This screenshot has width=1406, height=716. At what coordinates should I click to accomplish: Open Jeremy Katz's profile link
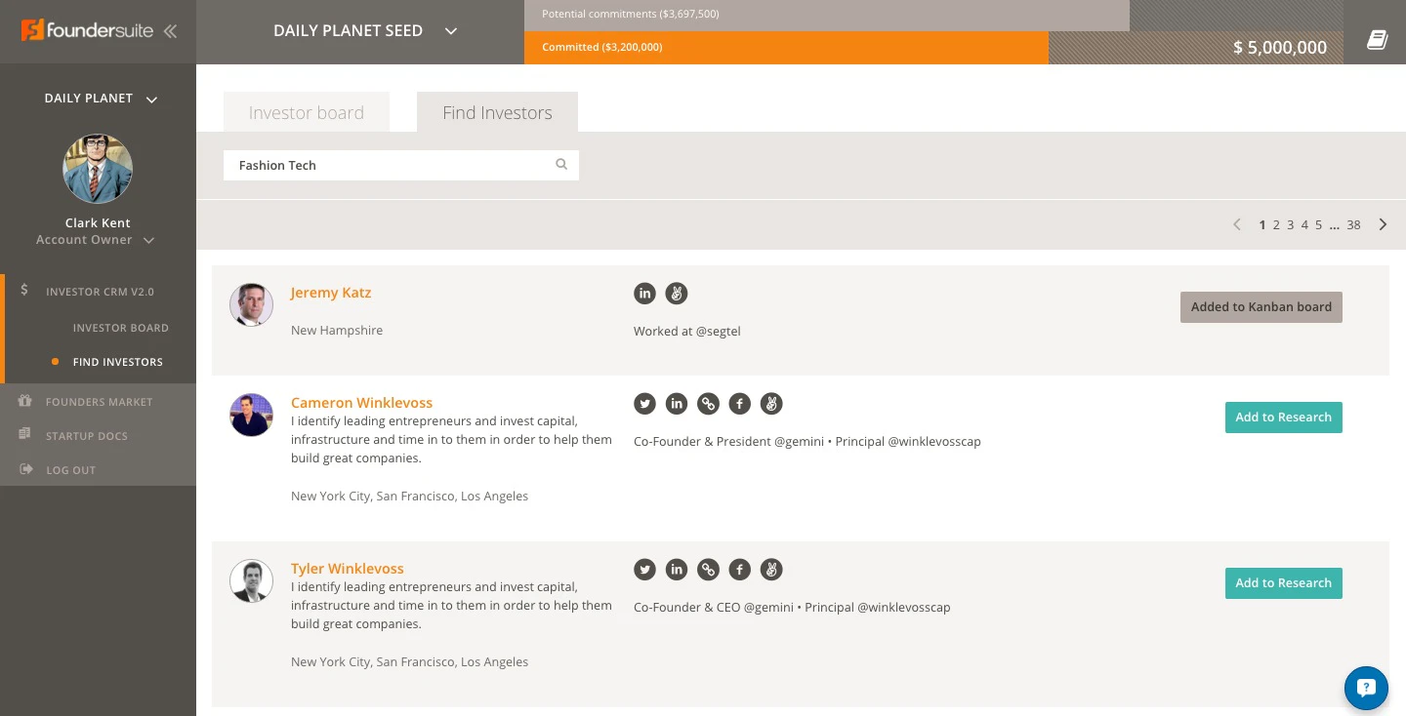[331, 292]
